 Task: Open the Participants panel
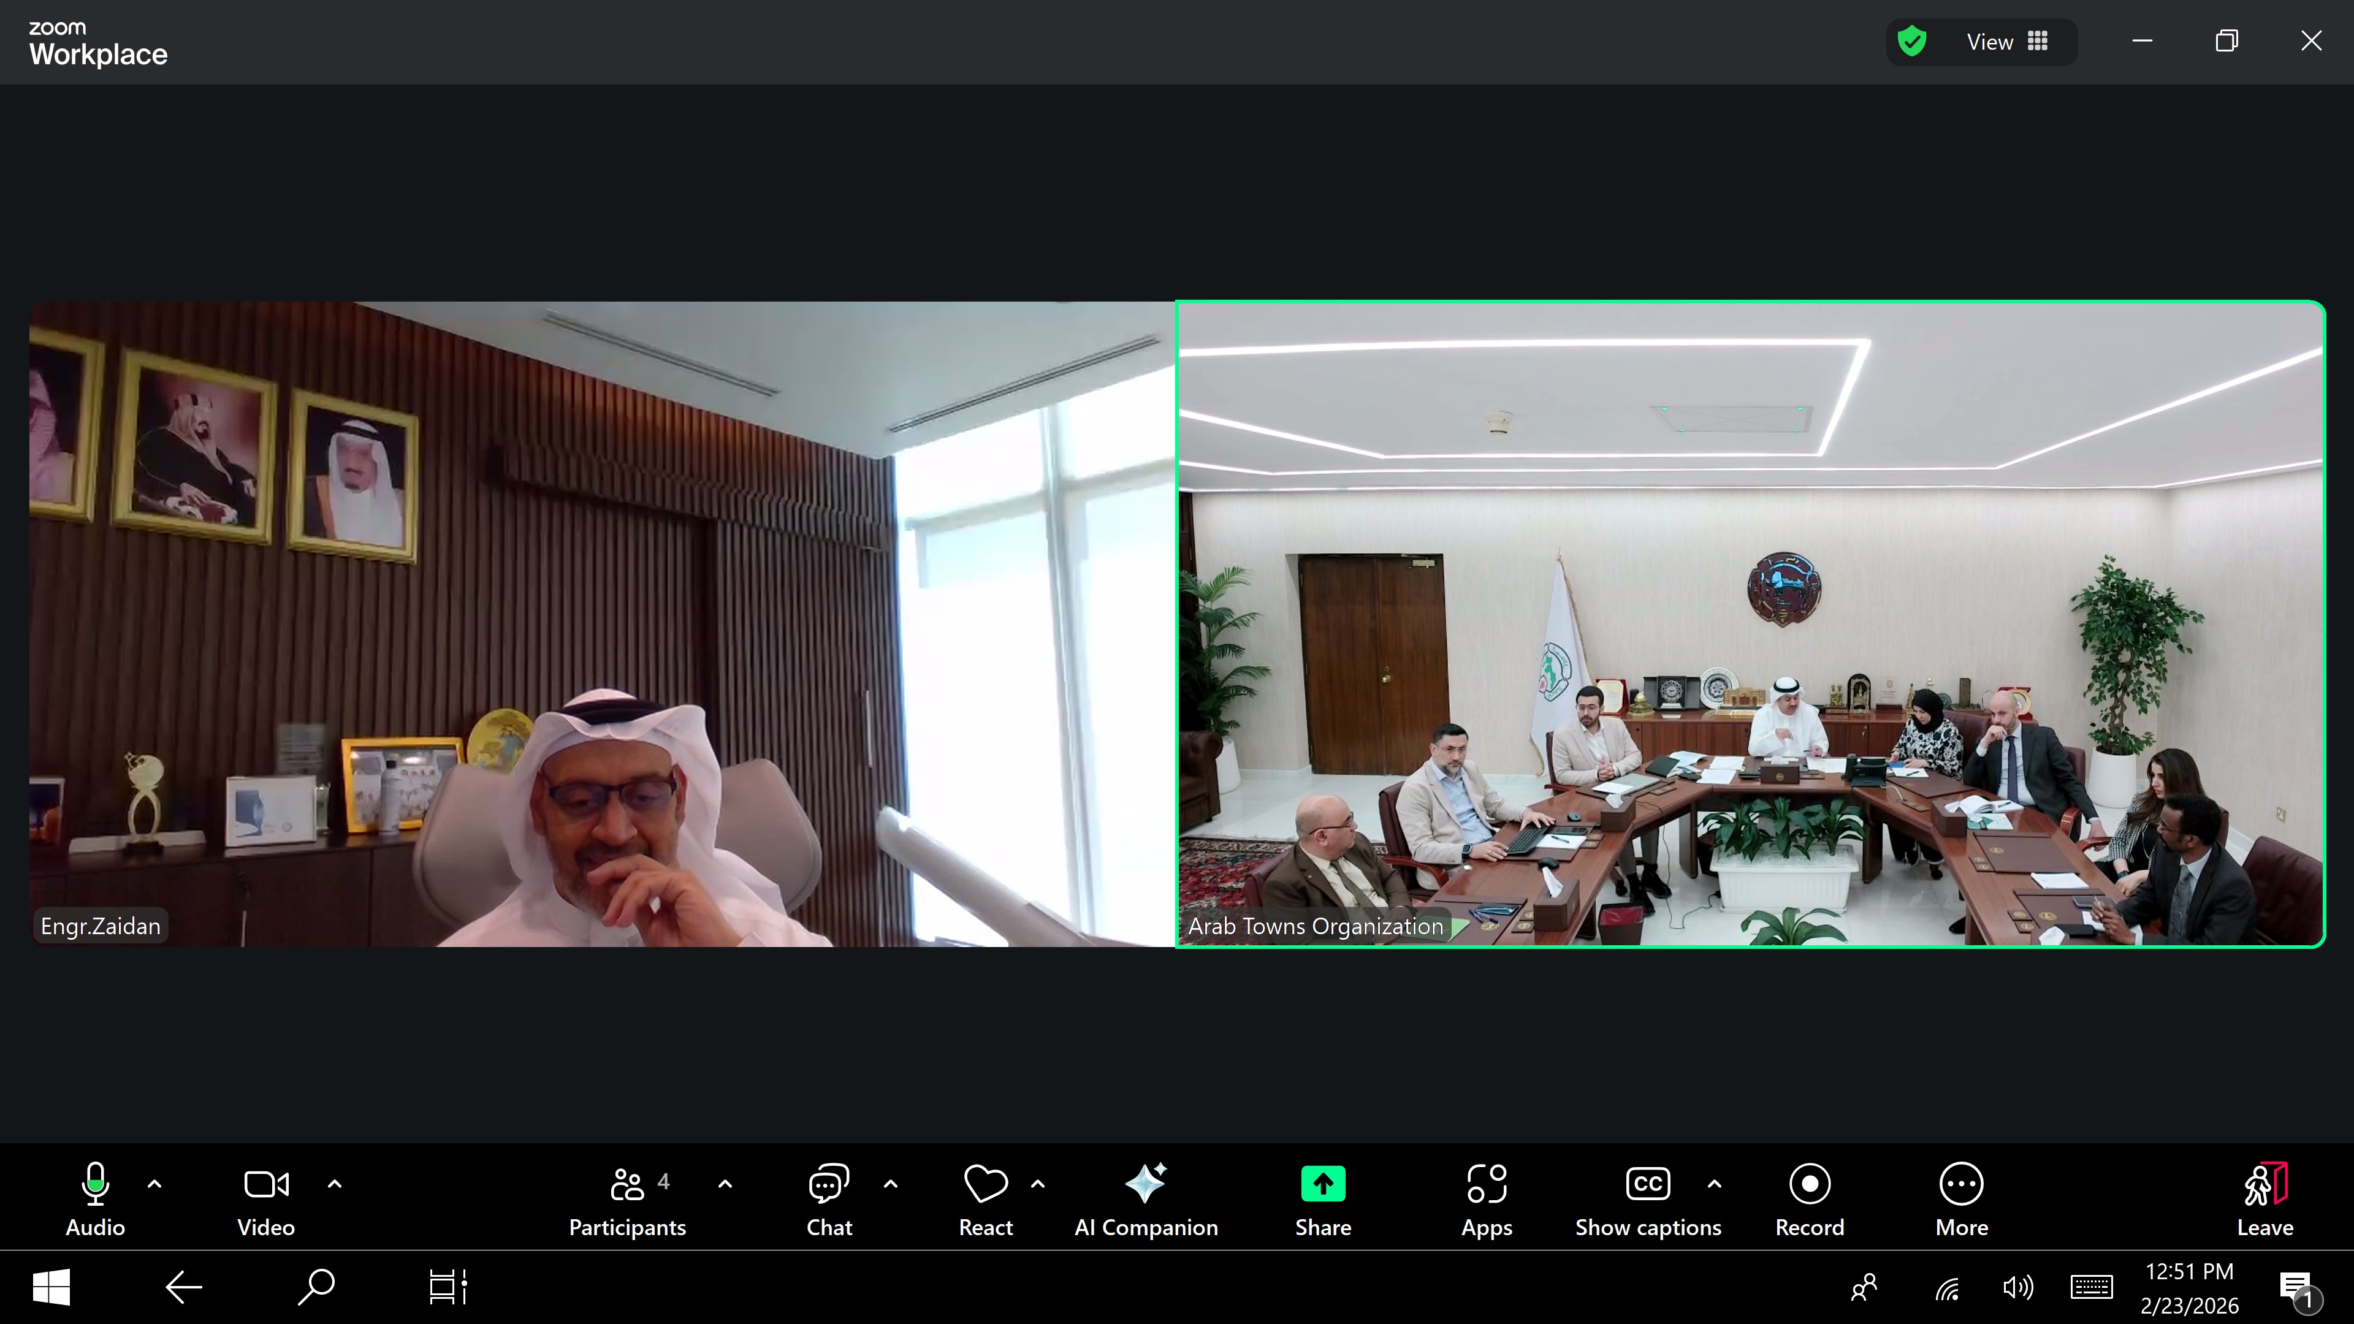coord(627,1198)
